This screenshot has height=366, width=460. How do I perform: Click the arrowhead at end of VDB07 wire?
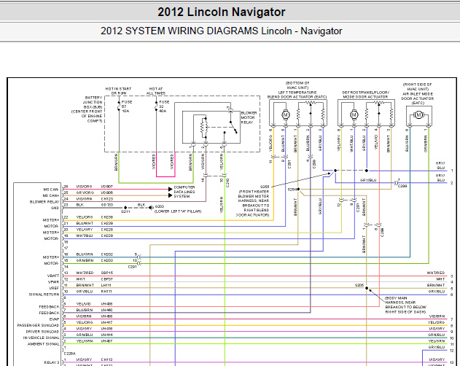pos(170,190)
